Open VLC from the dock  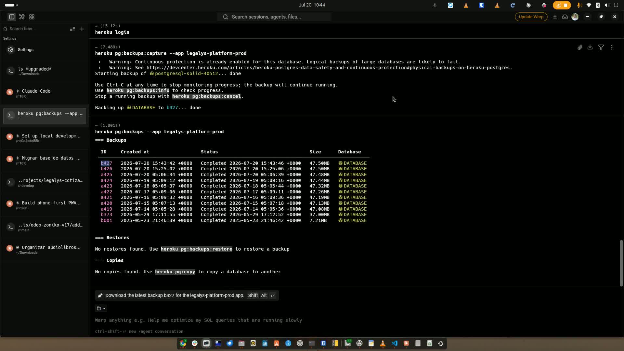(383, 343)
